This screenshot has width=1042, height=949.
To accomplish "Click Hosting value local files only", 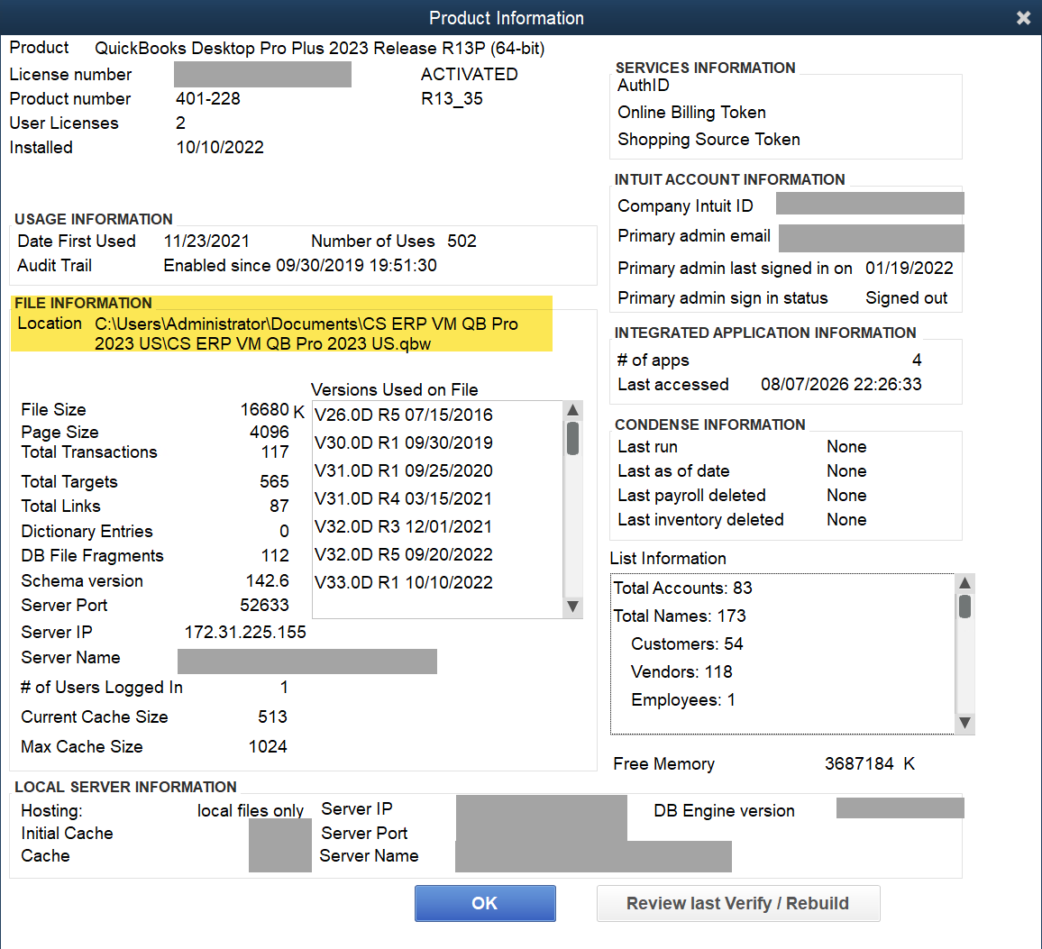I will 251,811.
